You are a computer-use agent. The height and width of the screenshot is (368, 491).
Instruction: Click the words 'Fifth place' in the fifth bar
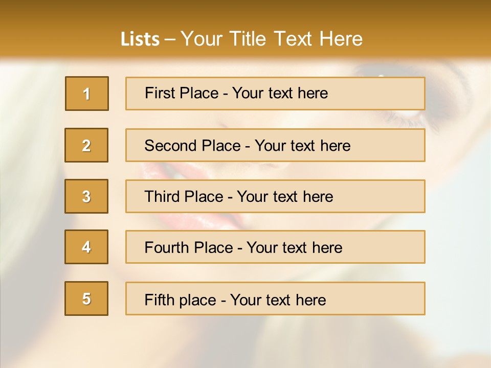(181, 300)
